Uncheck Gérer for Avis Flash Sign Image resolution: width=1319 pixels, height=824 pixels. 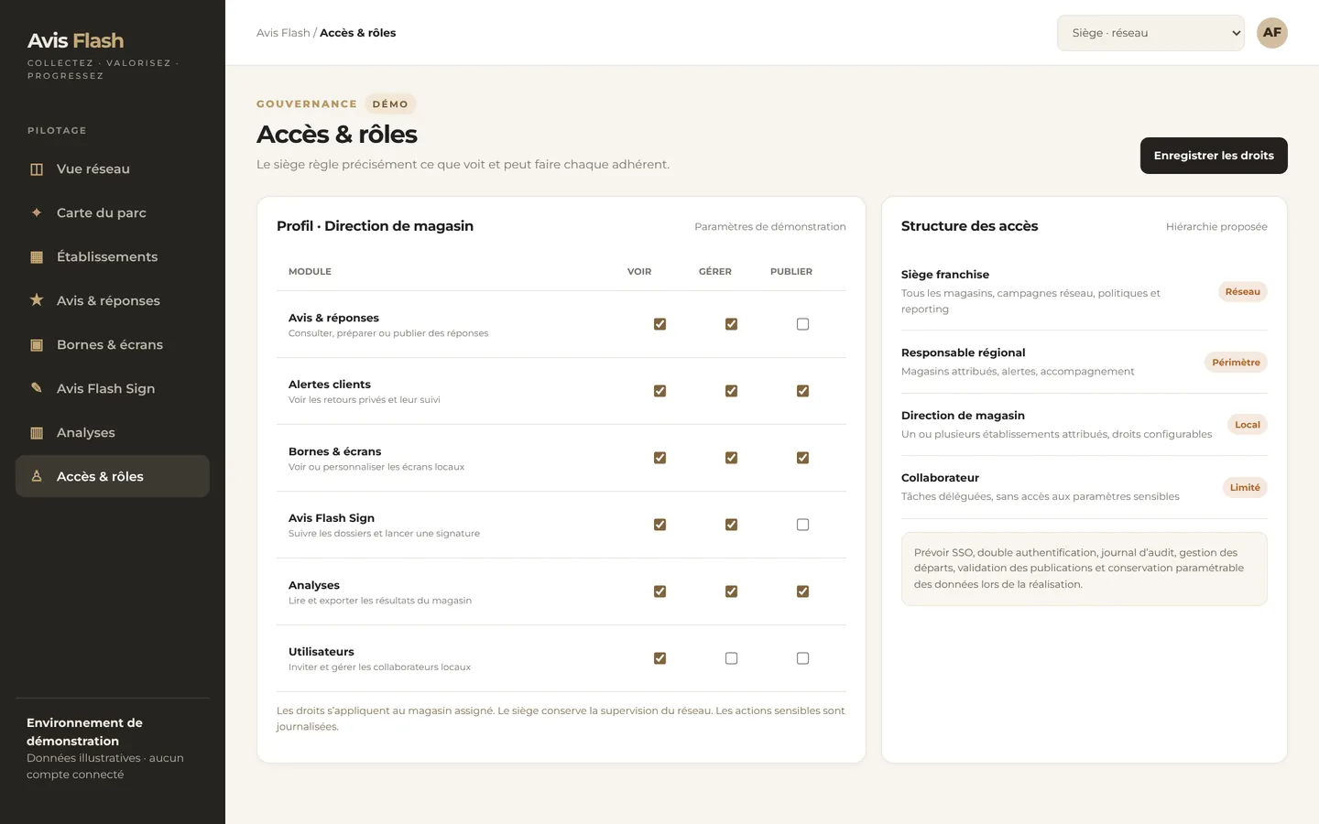(731, 525)
